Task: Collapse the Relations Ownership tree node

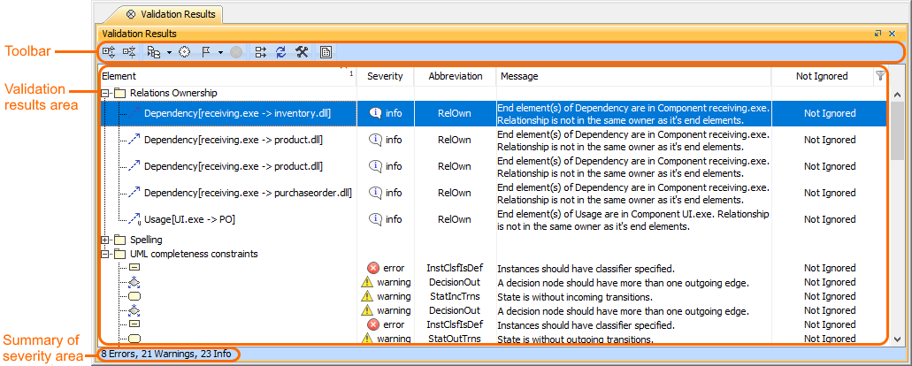Action: tap(105, 92)
